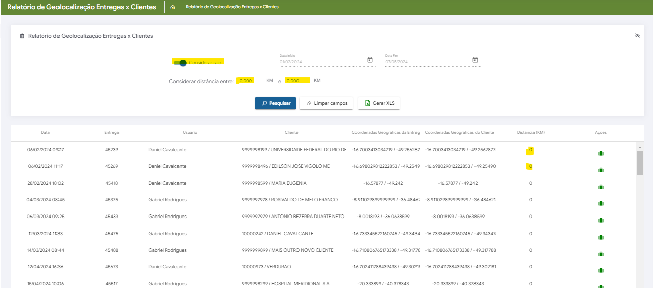This screenshot has width=653, height=288.
Task: Click the breadcrumb report title link
Action: (232, 7)
